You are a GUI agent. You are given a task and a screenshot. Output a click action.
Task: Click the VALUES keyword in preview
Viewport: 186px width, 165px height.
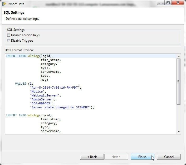(x=20, y=84)
